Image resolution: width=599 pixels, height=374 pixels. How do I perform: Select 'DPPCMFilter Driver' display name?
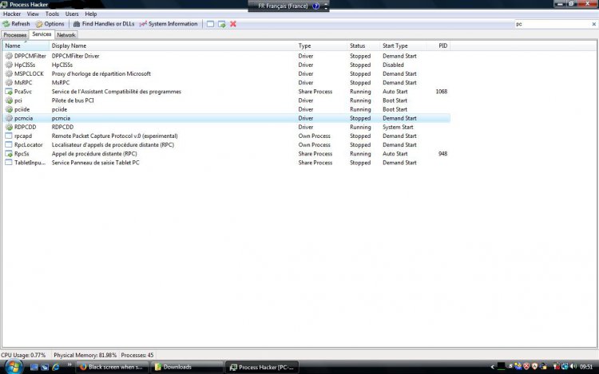[x=76, y=56]
